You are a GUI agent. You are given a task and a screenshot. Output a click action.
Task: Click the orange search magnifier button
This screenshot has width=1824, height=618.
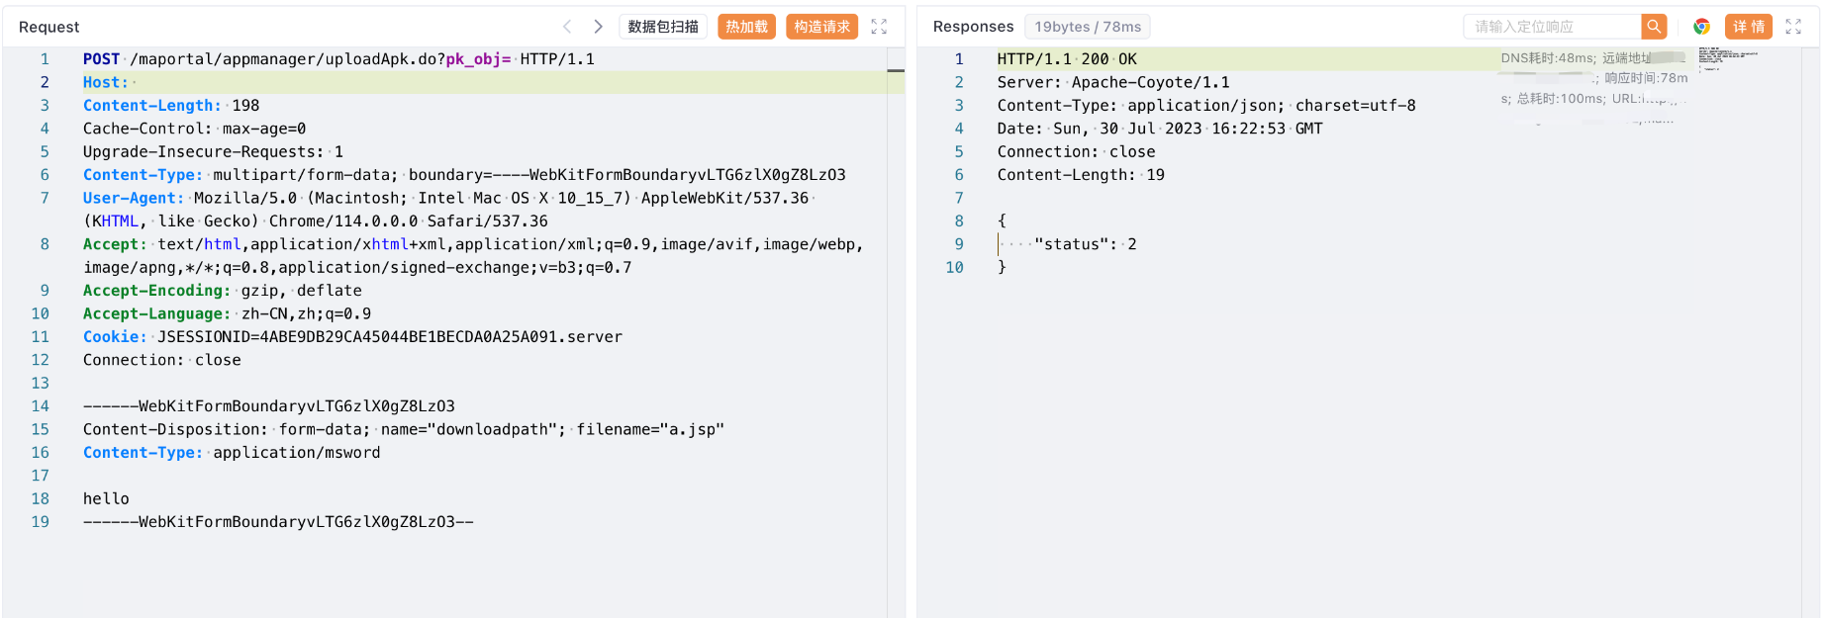[x=1654, y=27]
